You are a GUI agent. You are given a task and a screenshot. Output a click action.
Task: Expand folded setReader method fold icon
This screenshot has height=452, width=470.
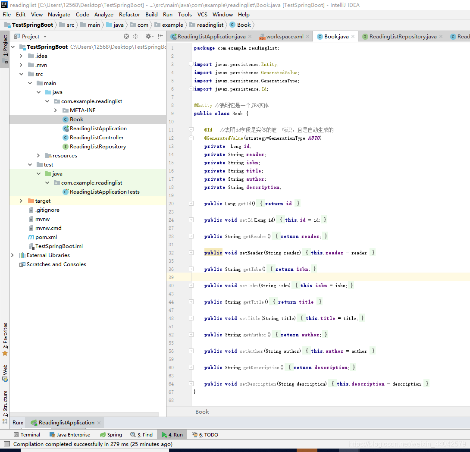[191, 253]
